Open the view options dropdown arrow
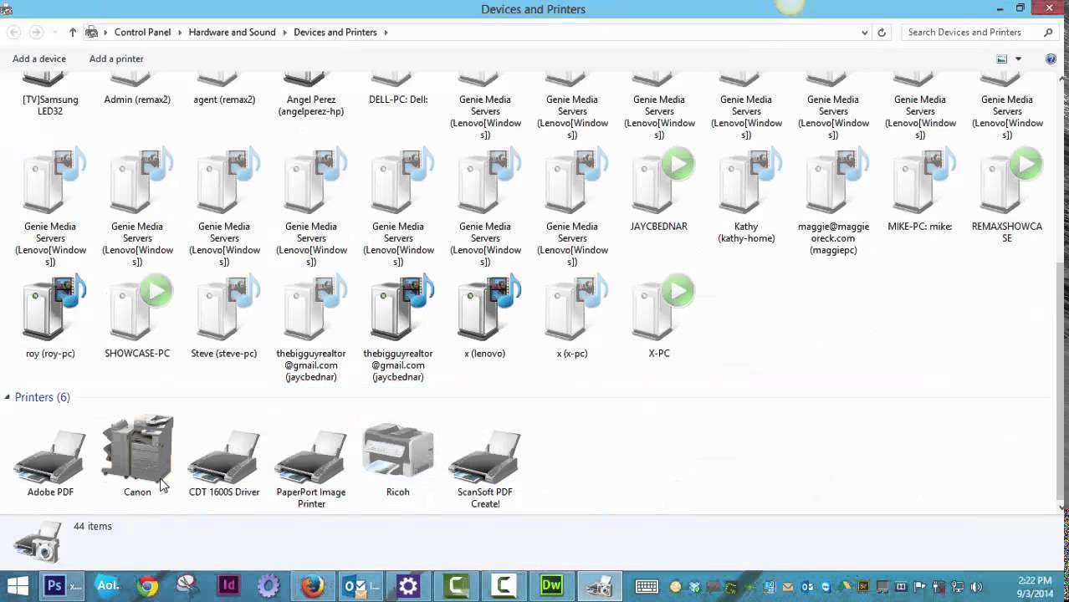This screenshot has height=602, width=1069. tap(1018, 59)
